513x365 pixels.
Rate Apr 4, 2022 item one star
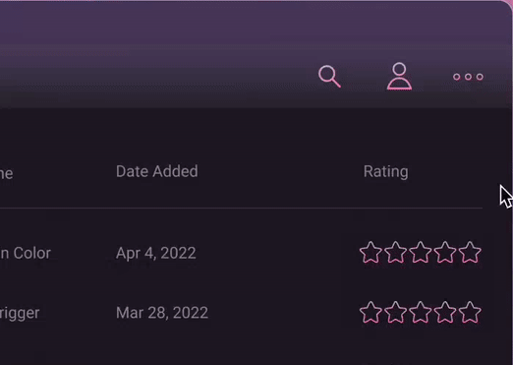click(x=370, y=253)
